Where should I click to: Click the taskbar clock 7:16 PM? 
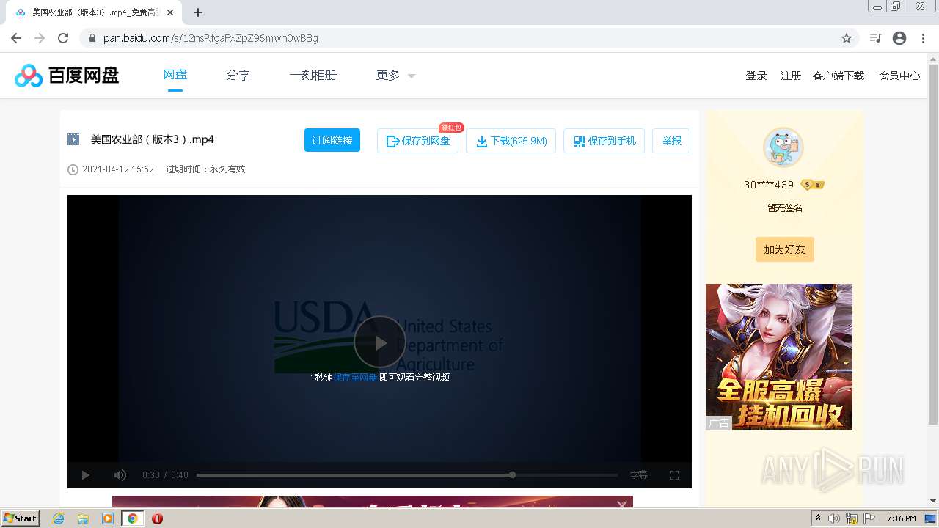[x=902, y=518]
